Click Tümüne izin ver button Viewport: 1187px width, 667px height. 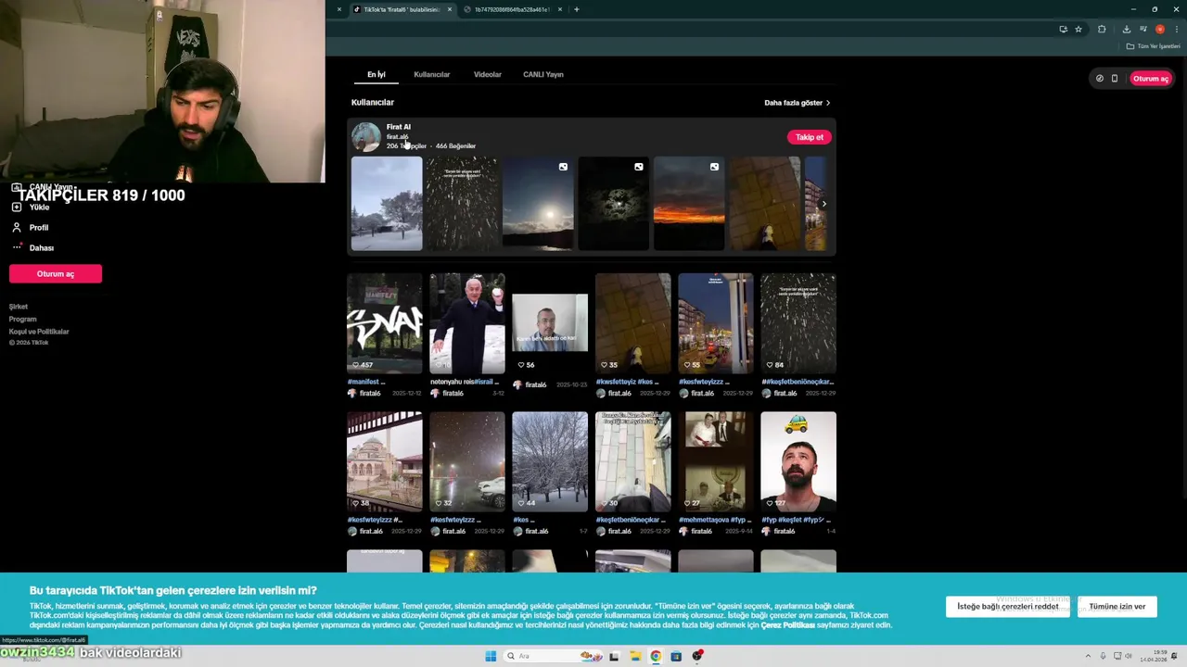(x=1117, y=607)
